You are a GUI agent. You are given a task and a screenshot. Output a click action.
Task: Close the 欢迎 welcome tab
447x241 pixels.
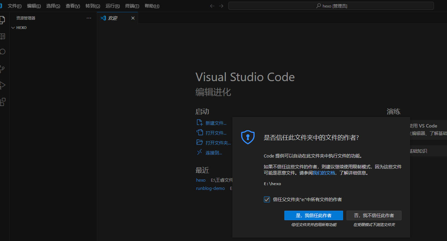point(133,18)
